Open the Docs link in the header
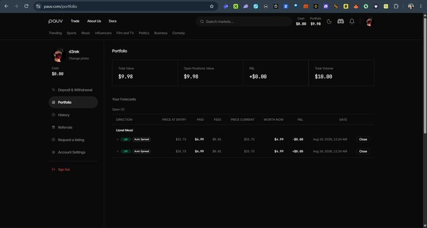The width and height of the screenshot is (427, 228). [113, 21]
